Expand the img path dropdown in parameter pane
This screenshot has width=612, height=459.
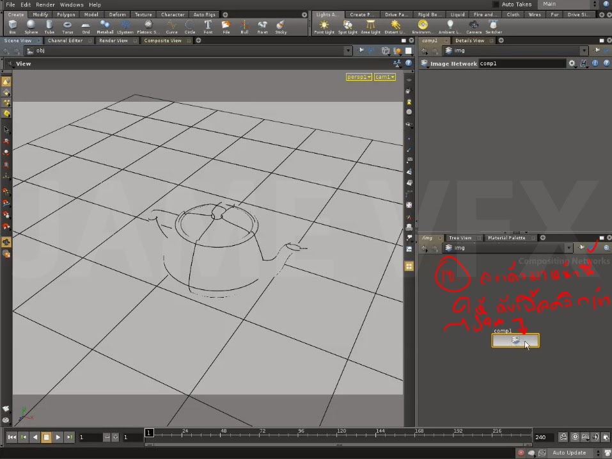click(x=584, y=51)
